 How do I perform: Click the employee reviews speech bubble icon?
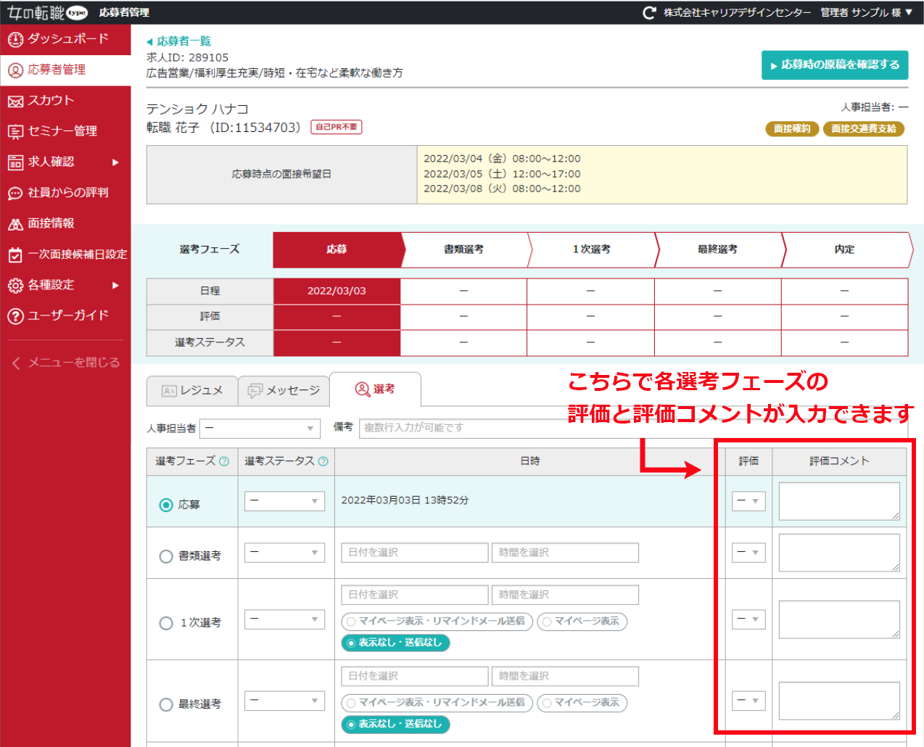coord(15,194)
